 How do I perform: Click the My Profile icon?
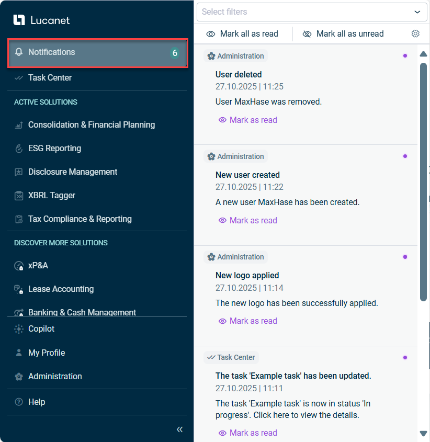pyautogui.click(x=19, y=353)
